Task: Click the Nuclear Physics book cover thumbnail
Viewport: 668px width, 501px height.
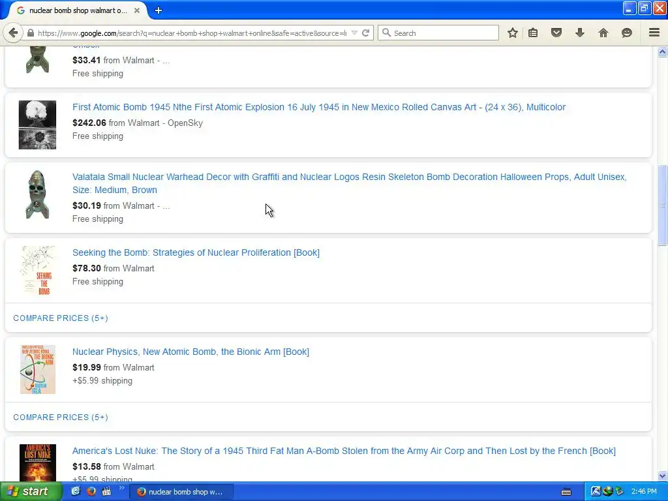Action: pos(37,369)
